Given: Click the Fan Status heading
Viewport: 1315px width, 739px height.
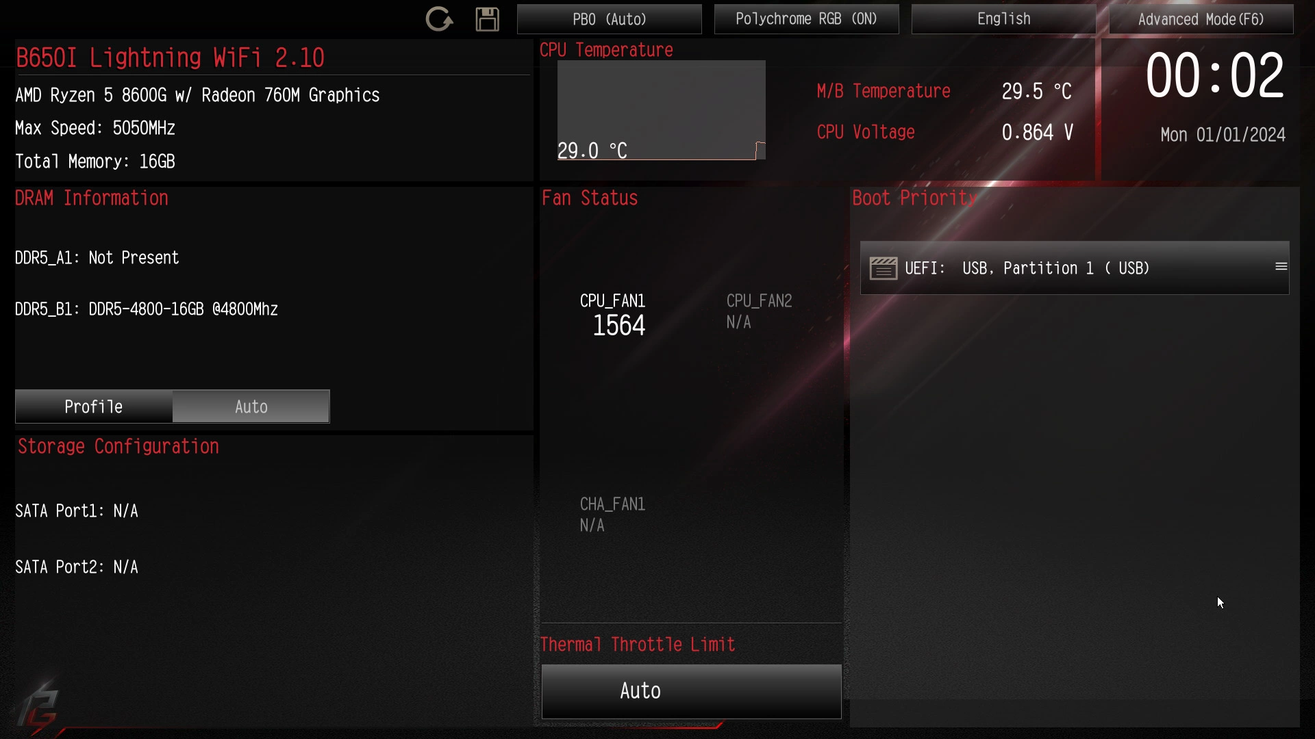Looking at the screenshot, I should coord(590,198).
